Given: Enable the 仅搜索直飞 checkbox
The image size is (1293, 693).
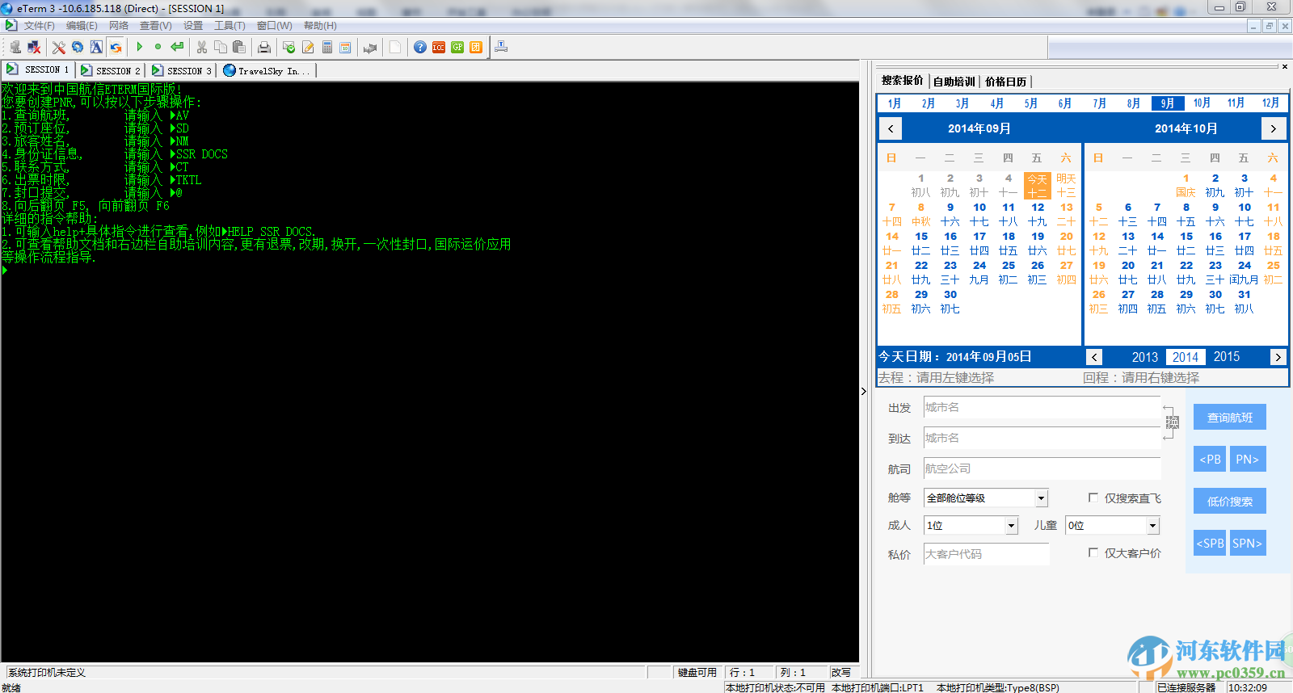Looking at the screenshot, I should (1093, 498).
